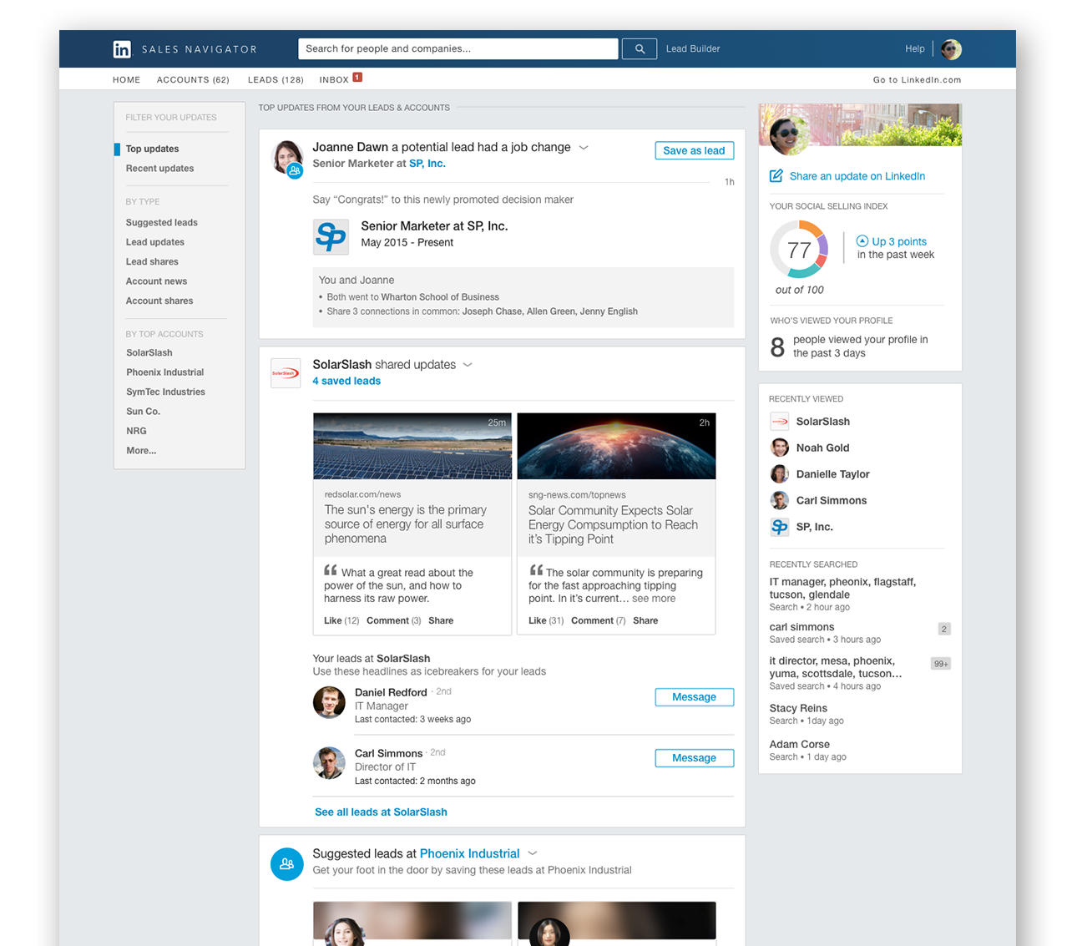The height and width of the screenshot is (946, 1077).
Task: Click the search people and companies field
Action: click(458, 49)
